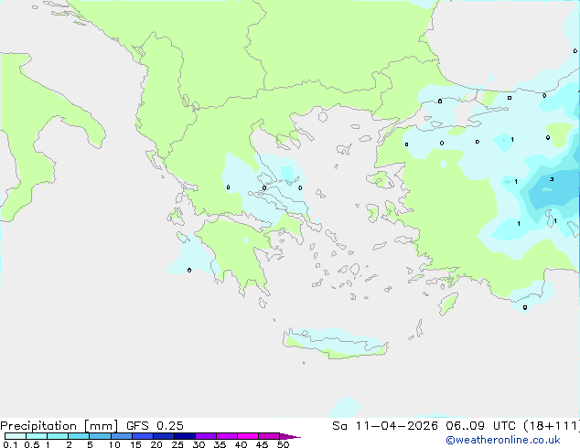580x448 pixels.
Task: Click the "GFS 0.25" model label
Action: (155, 426)
